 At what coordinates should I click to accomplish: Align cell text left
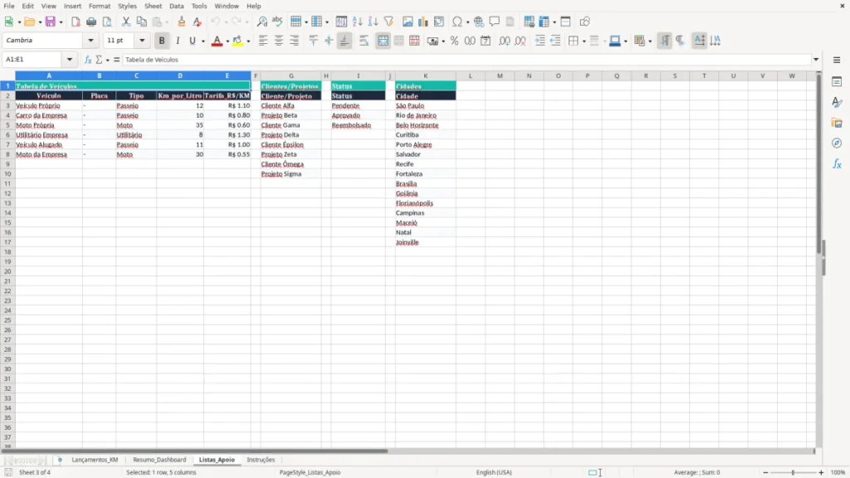tap(263, 41)
